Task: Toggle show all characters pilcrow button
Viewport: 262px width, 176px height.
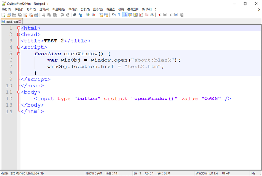Action: click(x=119, y=15)
